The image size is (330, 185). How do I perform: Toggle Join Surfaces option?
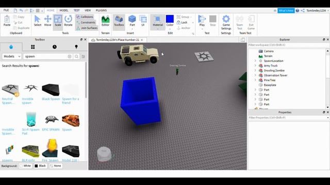[x=87, y=28]
